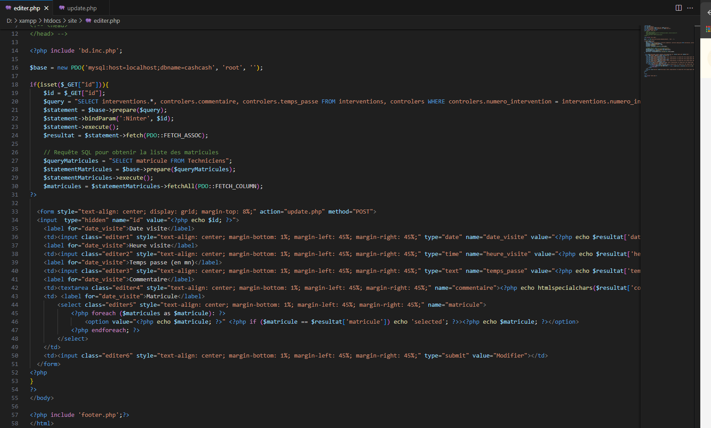The width and height of the screenshot is (711, 428).
Task: Click the PHP file icon on editer.php tab
Action: [8, 8]
